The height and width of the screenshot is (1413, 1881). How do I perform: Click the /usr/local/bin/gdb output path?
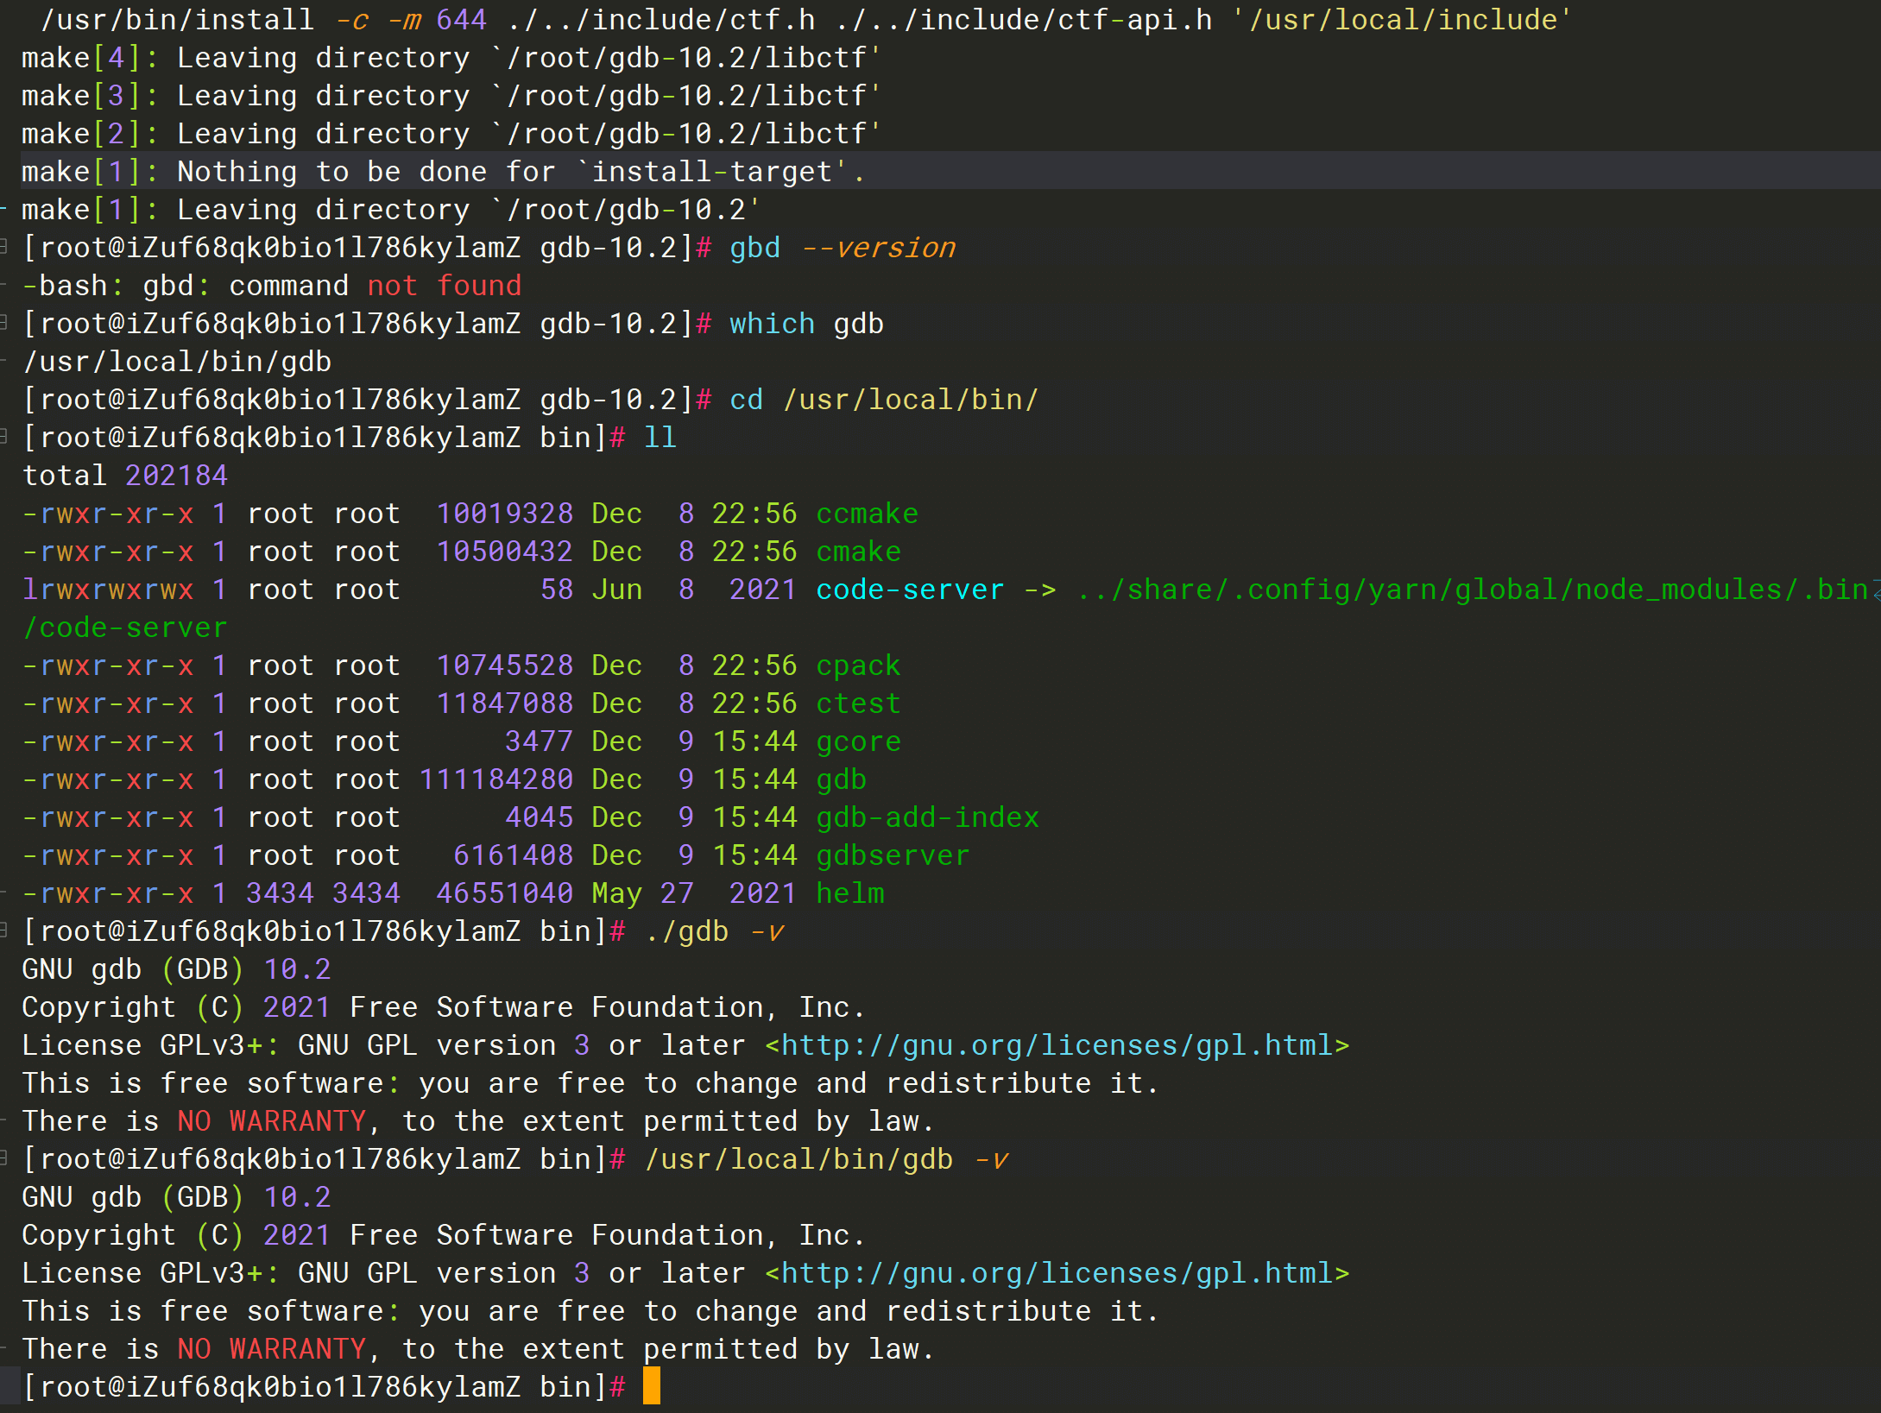[x=177, y=362]
